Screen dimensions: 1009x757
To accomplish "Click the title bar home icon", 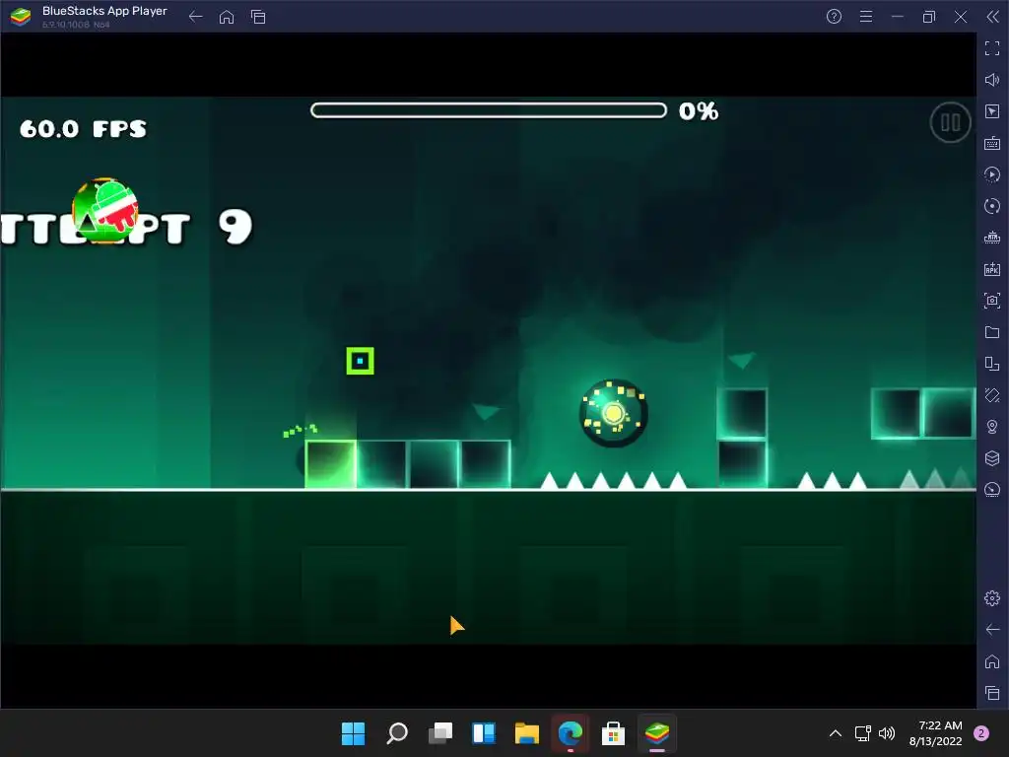I will [227, 17].
